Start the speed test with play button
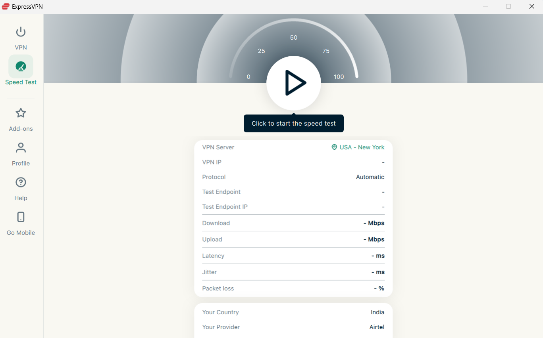This screenshot has height=338, width=543. (294, 83)
